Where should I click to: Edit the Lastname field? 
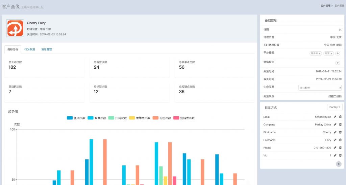[x=335, y=140]
